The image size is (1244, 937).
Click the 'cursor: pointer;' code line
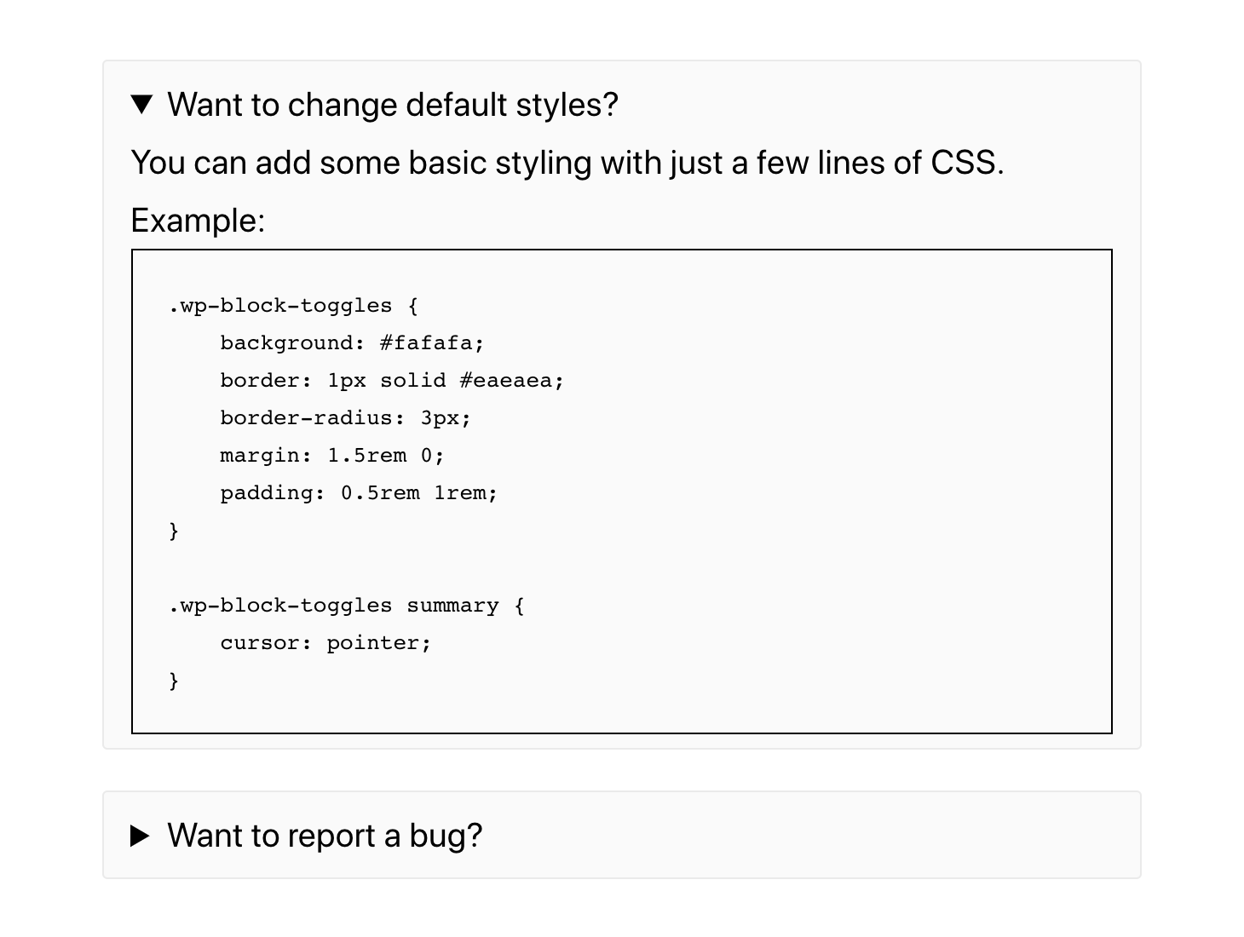click(x=325, y=643)
